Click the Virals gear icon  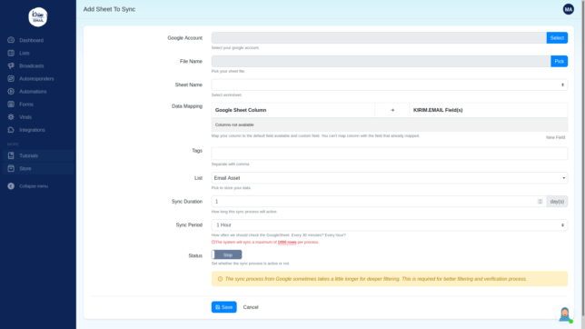(11, 117)
